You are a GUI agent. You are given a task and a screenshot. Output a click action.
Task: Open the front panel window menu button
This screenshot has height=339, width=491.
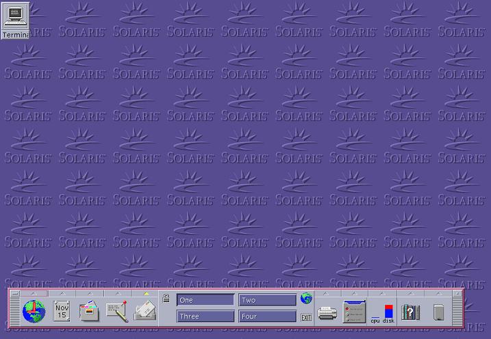coord(15,293)
